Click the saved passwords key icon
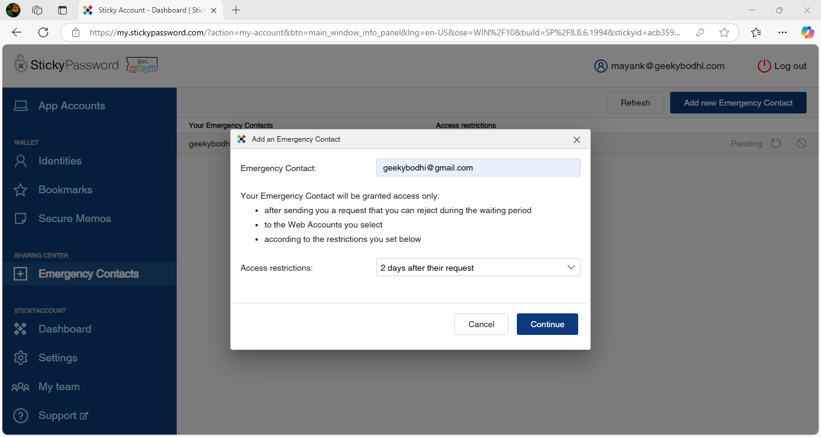Screen dimensions: 821x437 pyautogui.click(x=700, y=32)
